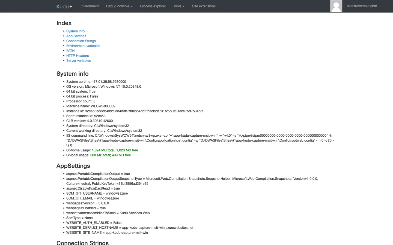Expand the Tools dropdown menu
Viewport: 393px width, 245px height.
point(179,6)
